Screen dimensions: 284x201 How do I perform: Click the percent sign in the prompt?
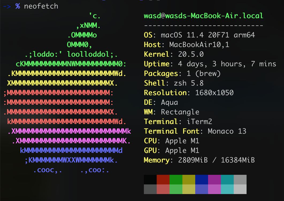18,6
